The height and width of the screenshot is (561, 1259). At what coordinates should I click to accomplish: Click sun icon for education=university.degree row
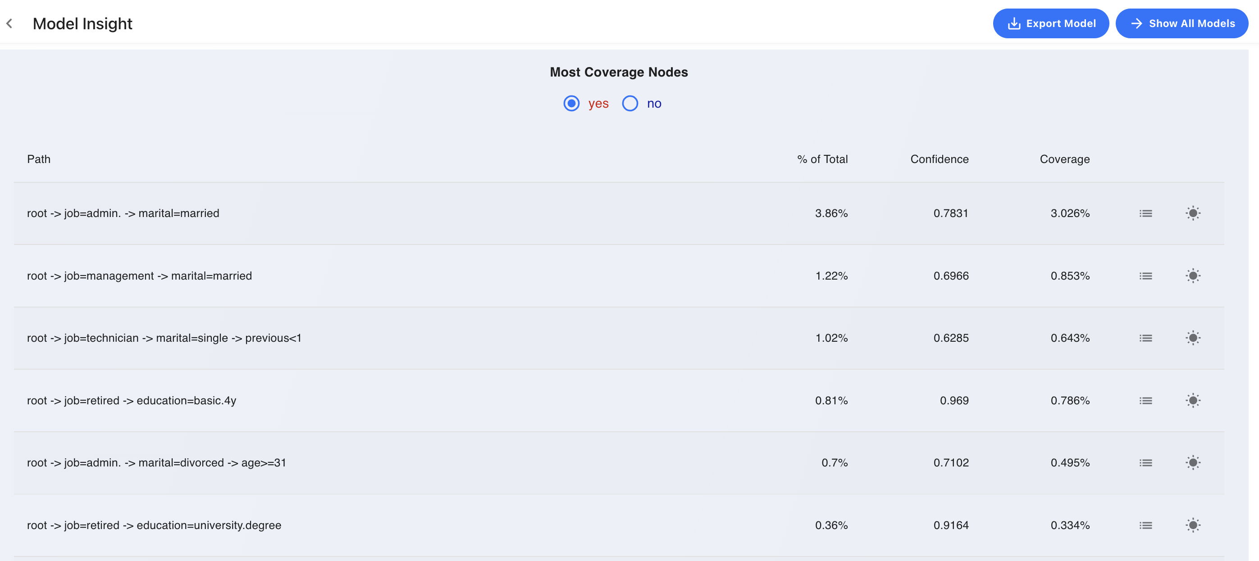(1192, 525)
